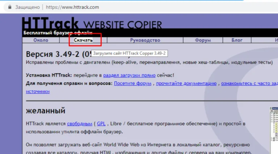Click the 'Защищено' security label
The height and width of the screenshot is (154, 278).
[28, 7]
